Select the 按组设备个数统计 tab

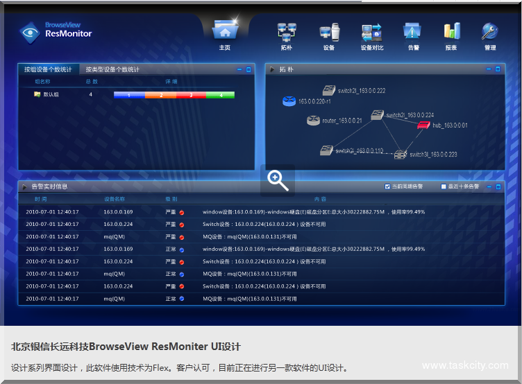[x=48, y=69]
